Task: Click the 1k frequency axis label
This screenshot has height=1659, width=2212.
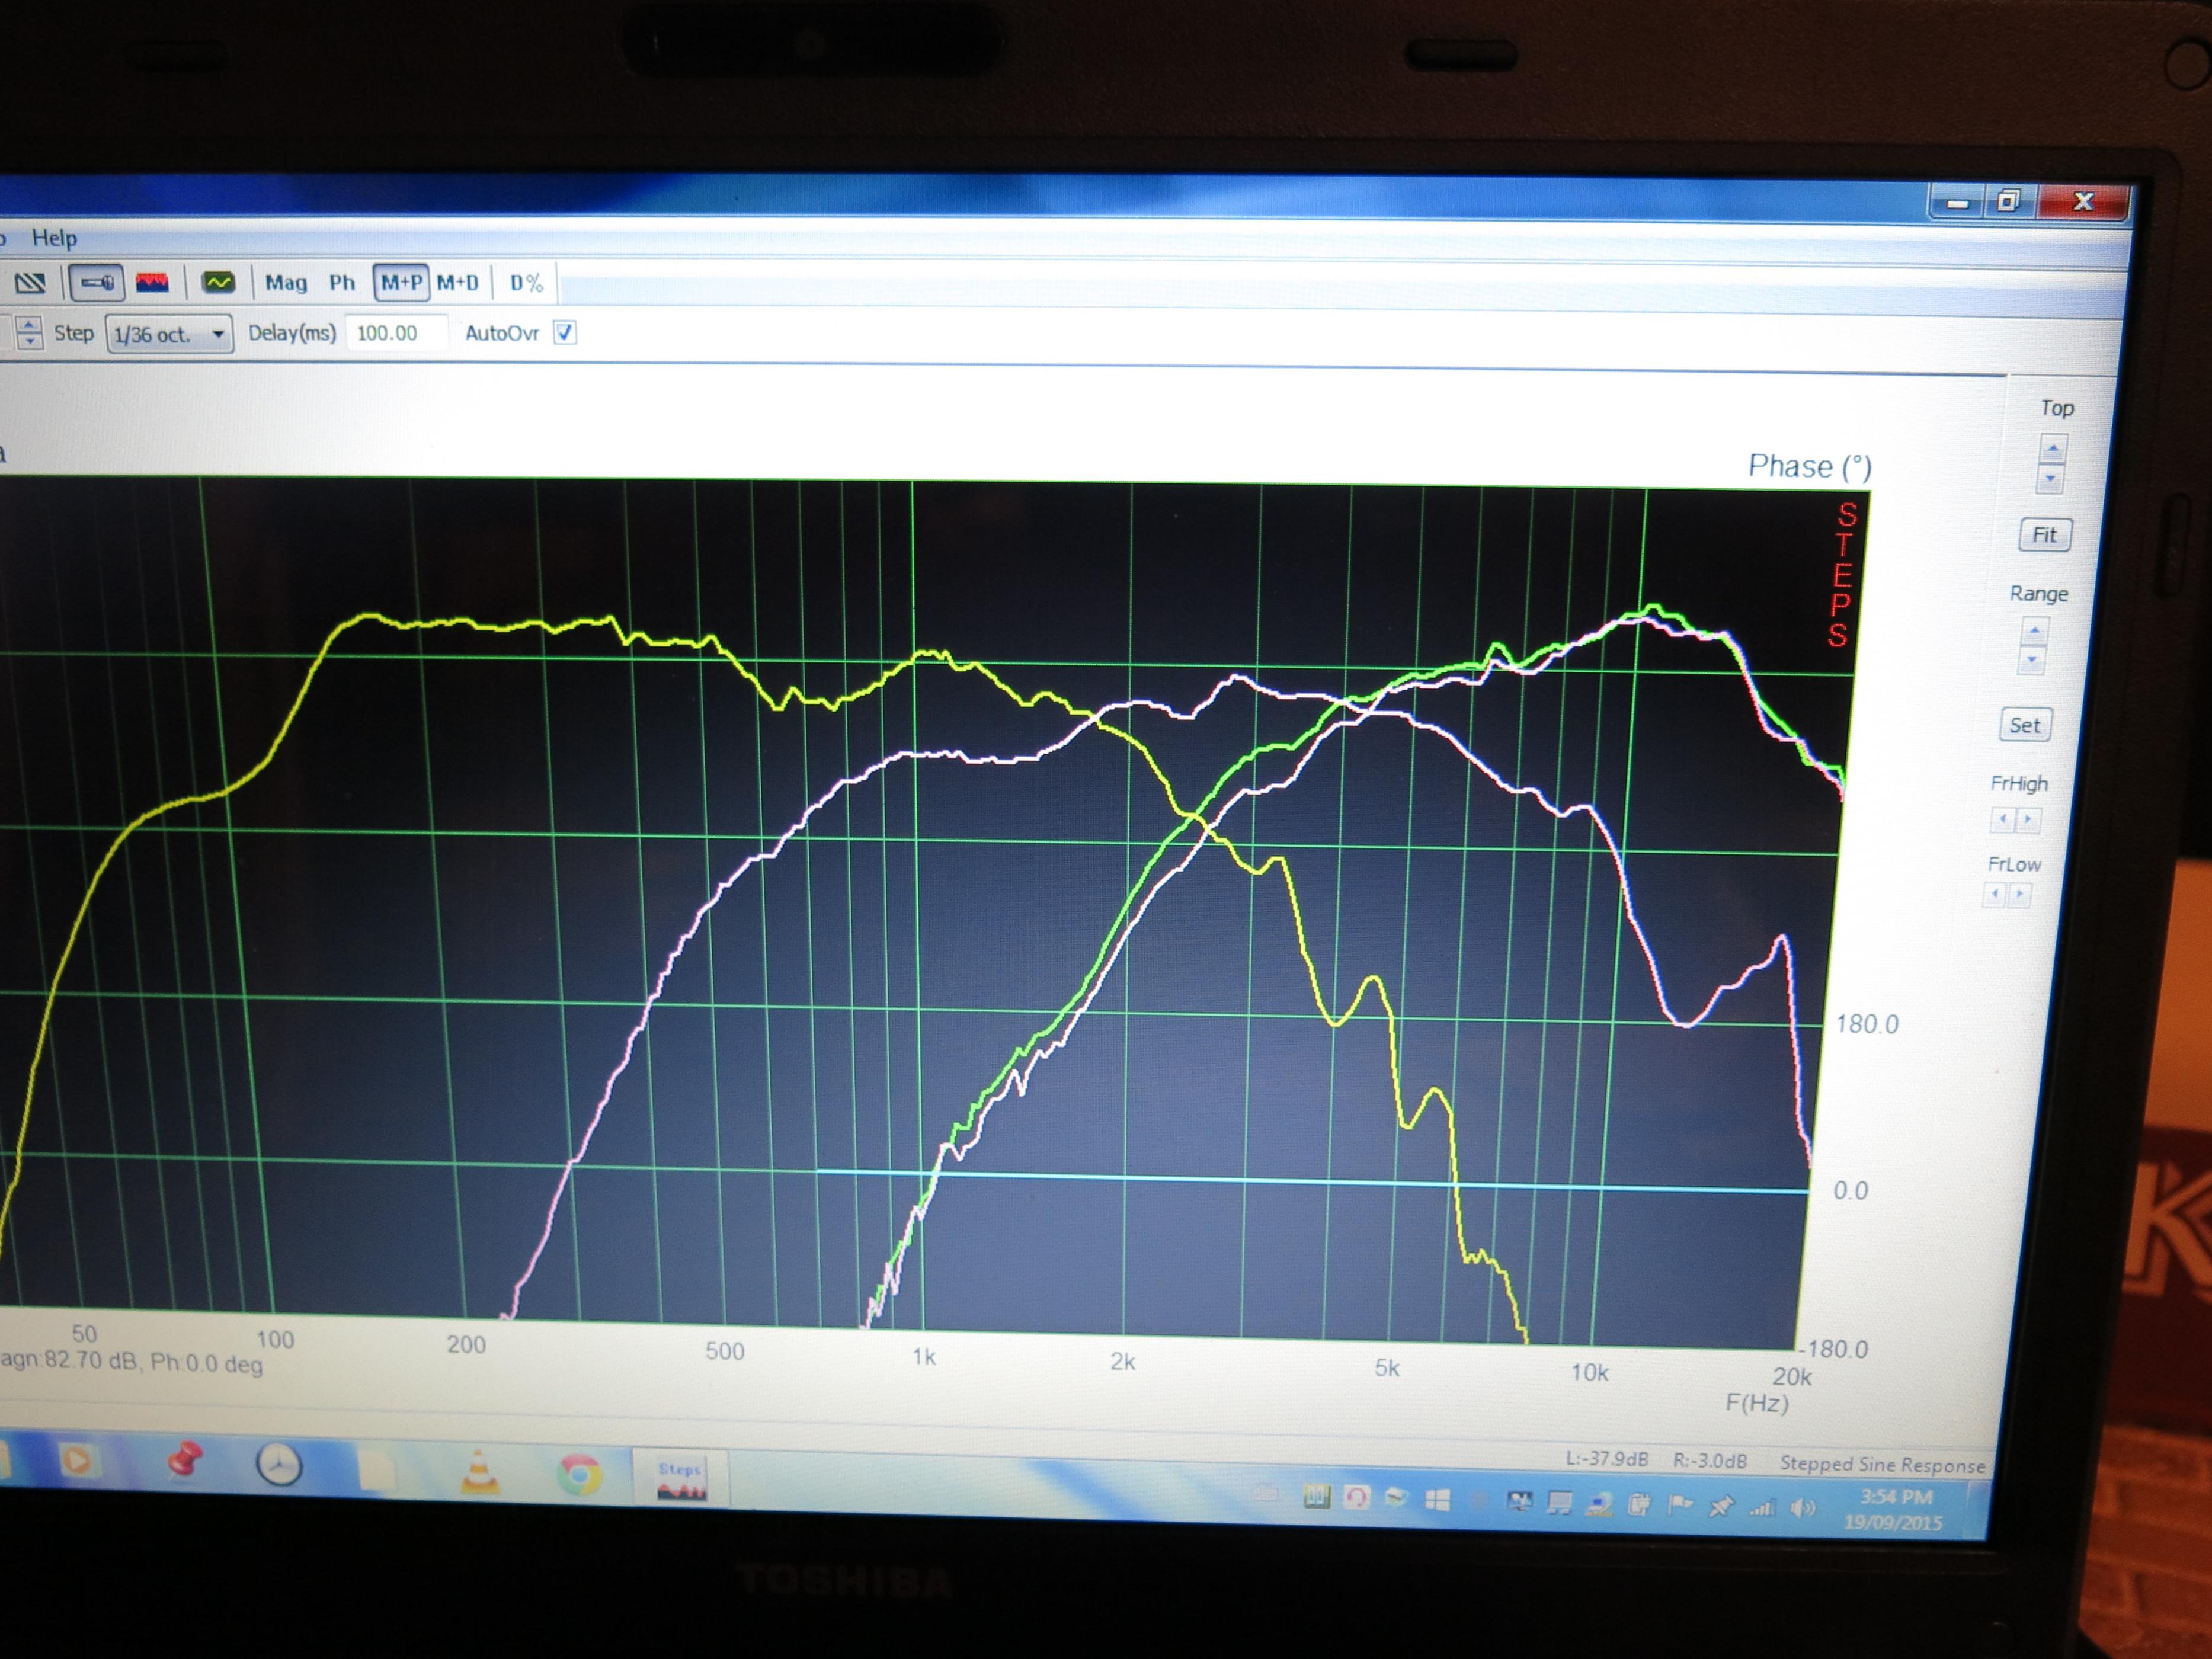Action: [x=924, y=1357]
